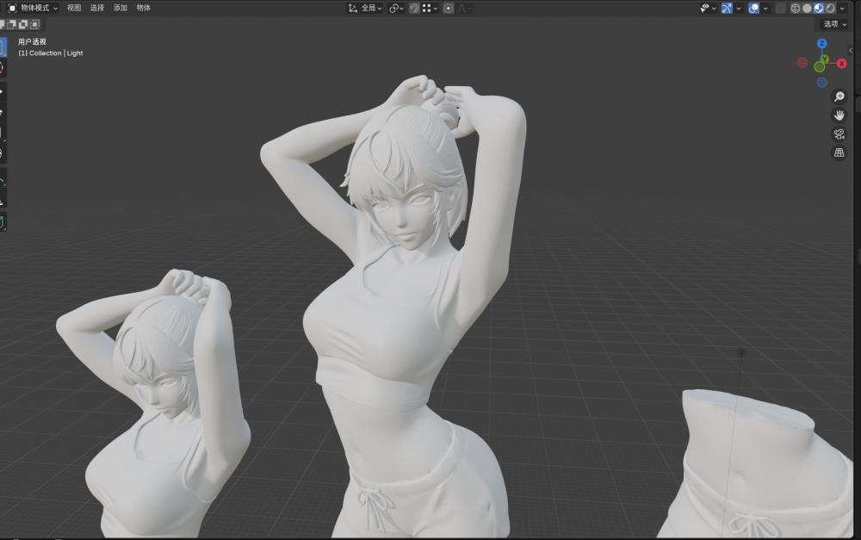Switch to camera view via the camera icon
The image size is (861, 540).
839,133
